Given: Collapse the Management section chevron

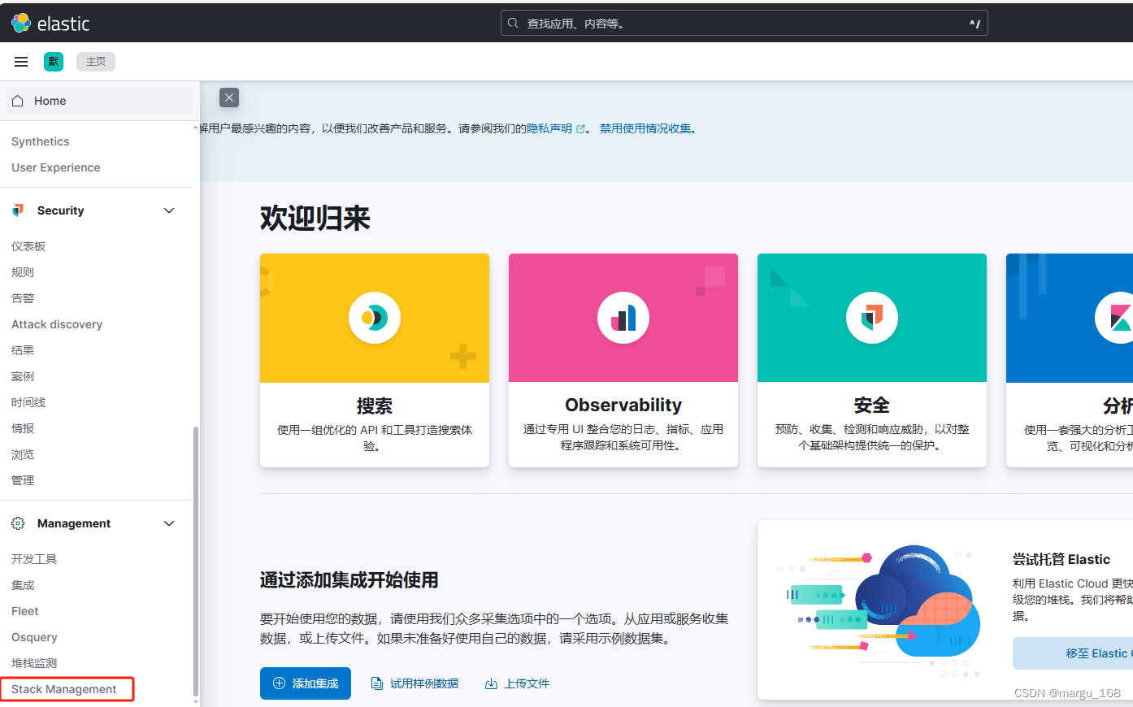Looking at the screenshot, I should [169, 523].
